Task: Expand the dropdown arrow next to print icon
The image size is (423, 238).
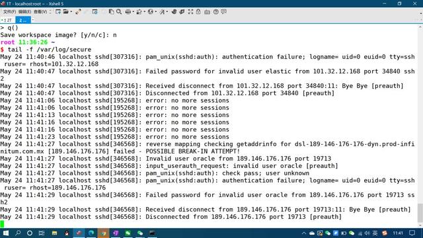Action: coord(134,12)
